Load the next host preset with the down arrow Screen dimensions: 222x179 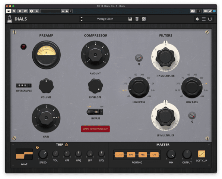(67, 11)
